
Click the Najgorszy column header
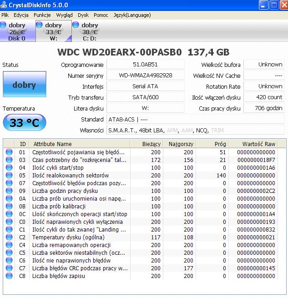click(x=179, y=144)
